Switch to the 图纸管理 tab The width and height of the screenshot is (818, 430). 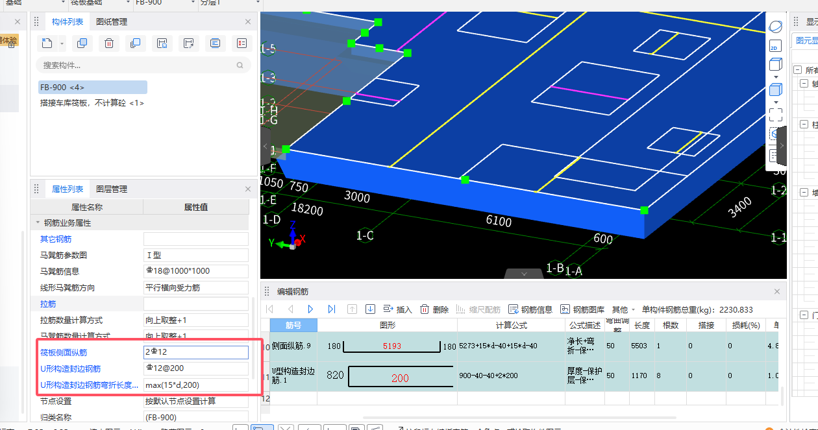coord(112,22)
